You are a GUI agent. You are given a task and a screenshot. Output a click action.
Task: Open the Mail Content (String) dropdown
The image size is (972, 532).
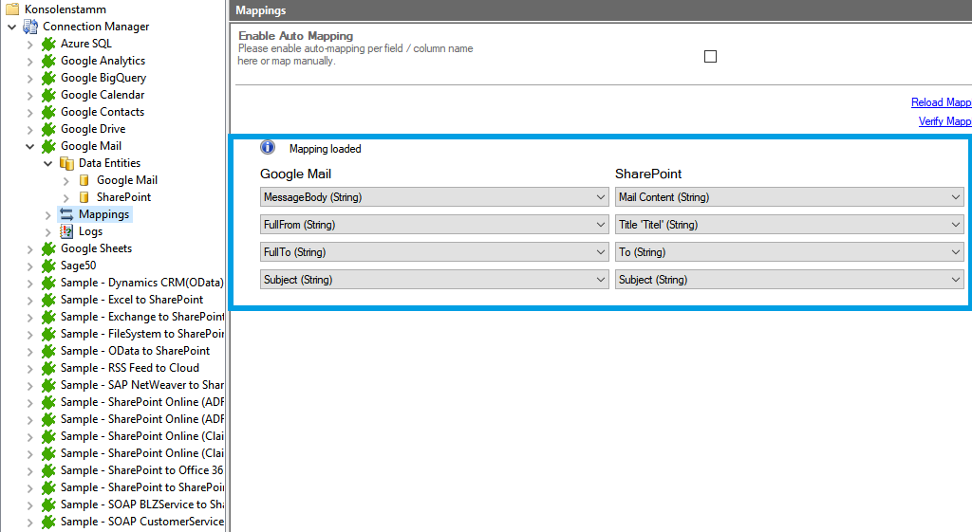click(789, 197)
